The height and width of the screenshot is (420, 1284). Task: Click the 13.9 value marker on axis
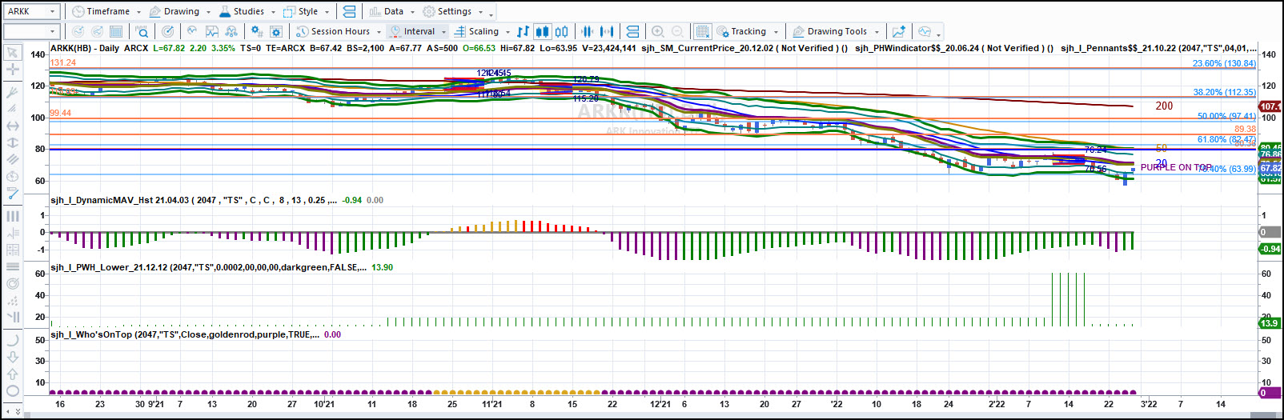click(x=1270, y=323)
